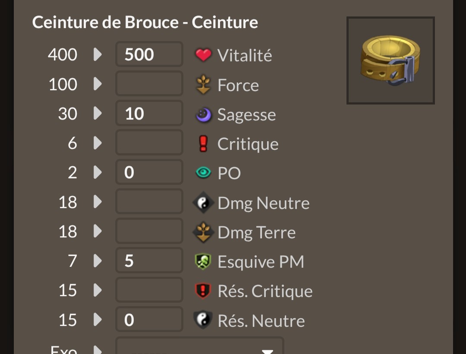Click the Ceinture de Brouce belt thumbnail
This screenshot has width=466, height=354.
390,60
